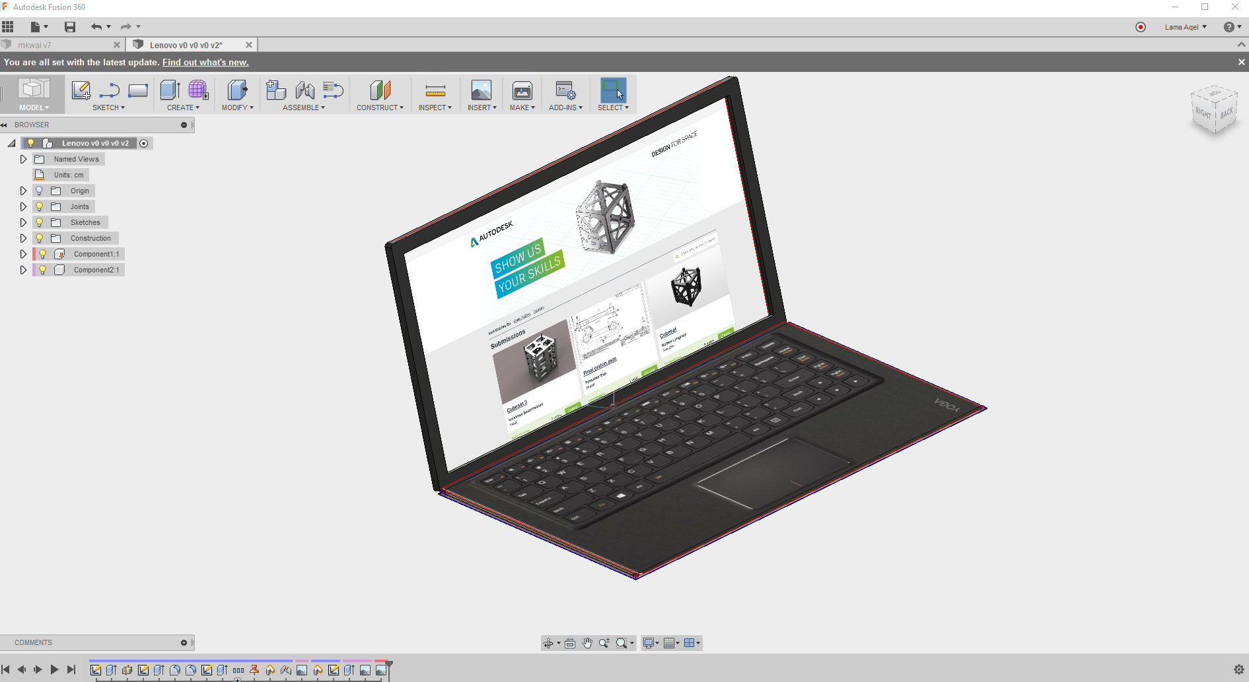
Task: Open the Help question mark menu
Action: pos(1232,27)
